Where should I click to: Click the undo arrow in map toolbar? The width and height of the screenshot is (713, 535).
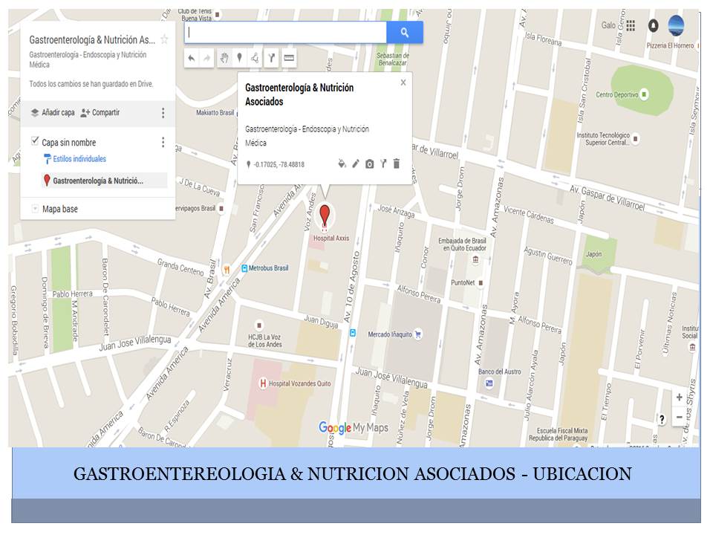(x=192, y=58)
